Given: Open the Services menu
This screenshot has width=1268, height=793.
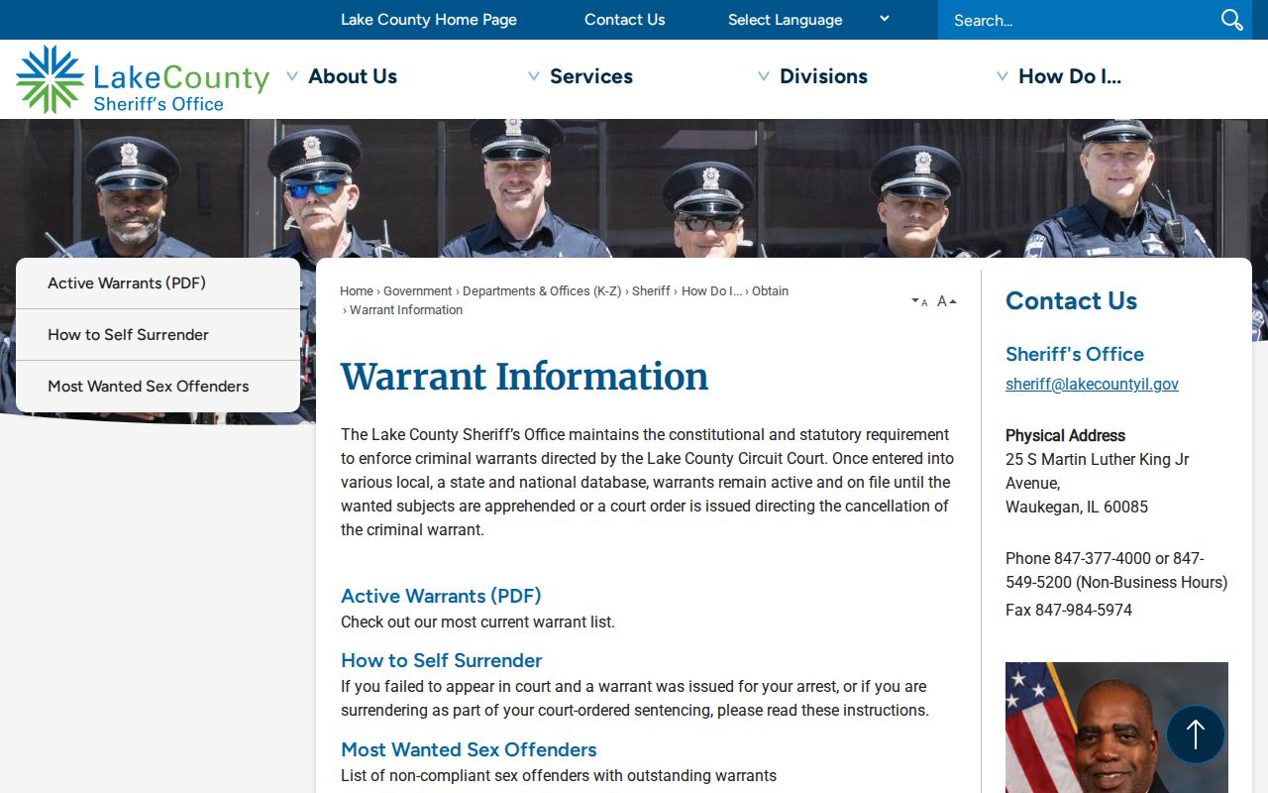Looking at the screenshot, I should click(591, 76).
